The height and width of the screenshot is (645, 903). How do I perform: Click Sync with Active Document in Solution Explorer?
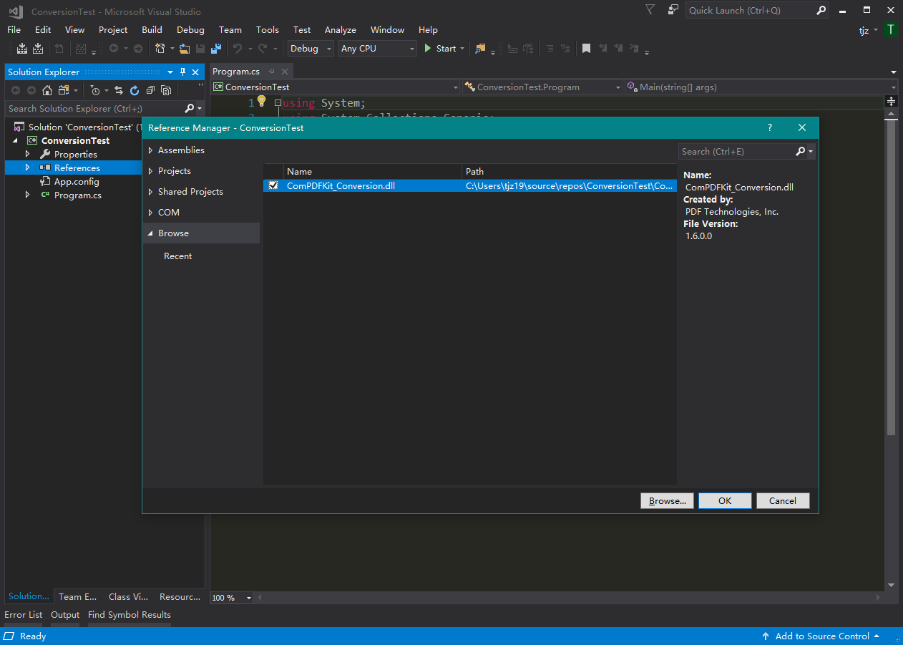118,90
